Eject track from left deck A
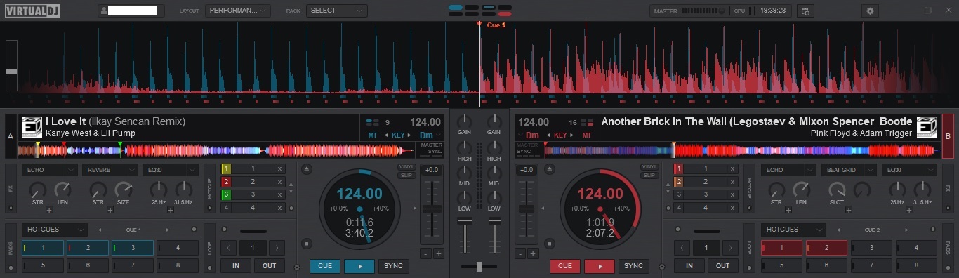 coord(307,169)
